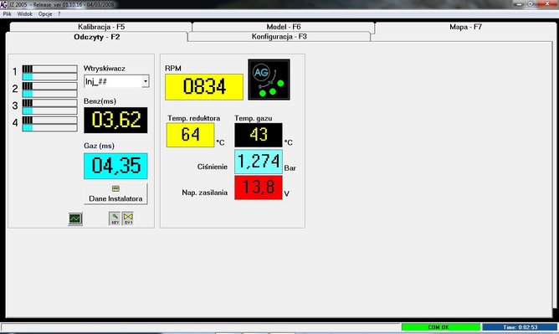Click the green COM OK status indicator
Viewport: 559px width, 334px height.
click(441, 326)
